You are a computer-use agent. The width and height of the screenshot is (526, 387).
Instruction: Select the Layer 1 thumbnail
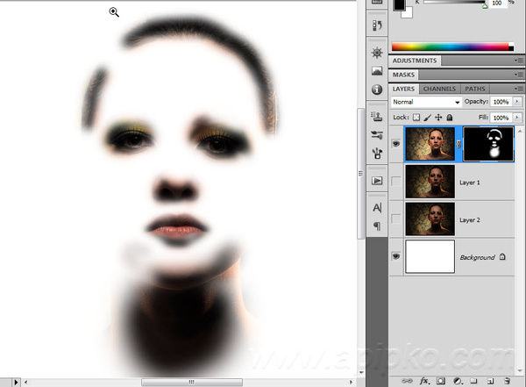click(430, 182)
